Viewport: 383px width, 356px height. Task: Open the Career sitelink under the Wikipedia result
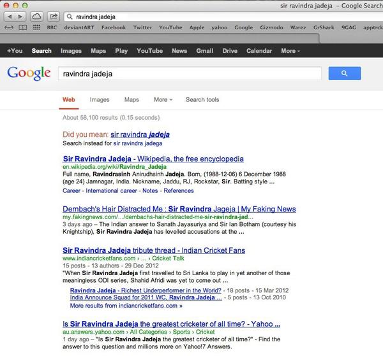71,190
